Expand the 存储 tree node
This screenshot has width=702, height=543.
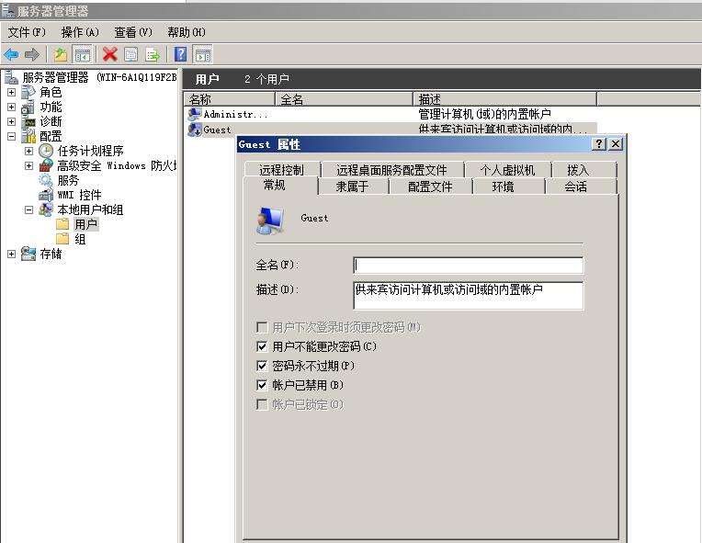(12, 255)
